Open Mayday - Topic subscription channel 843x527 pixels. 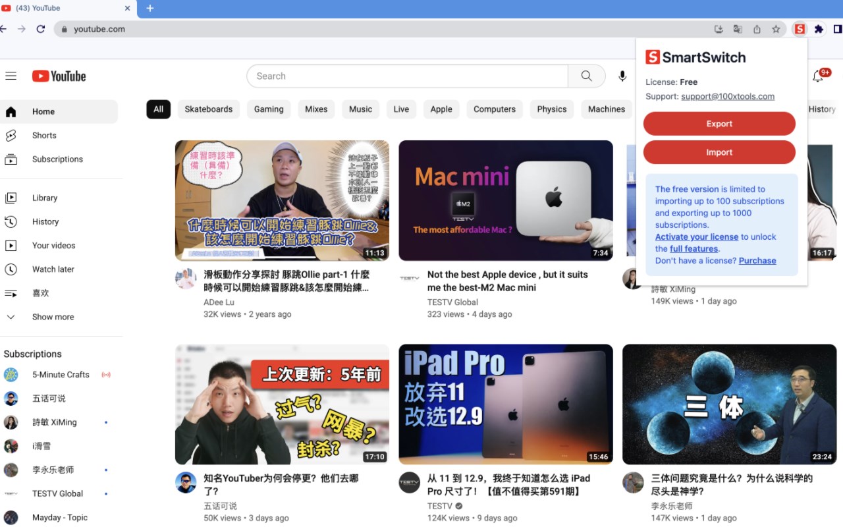point(59,517)
